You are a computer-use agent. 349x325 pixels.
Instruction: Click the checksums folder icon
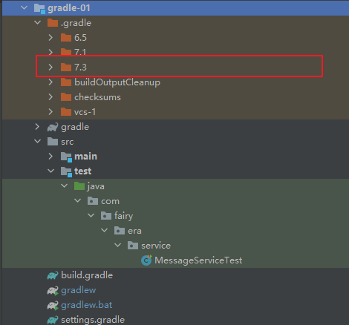pos(66,97)
